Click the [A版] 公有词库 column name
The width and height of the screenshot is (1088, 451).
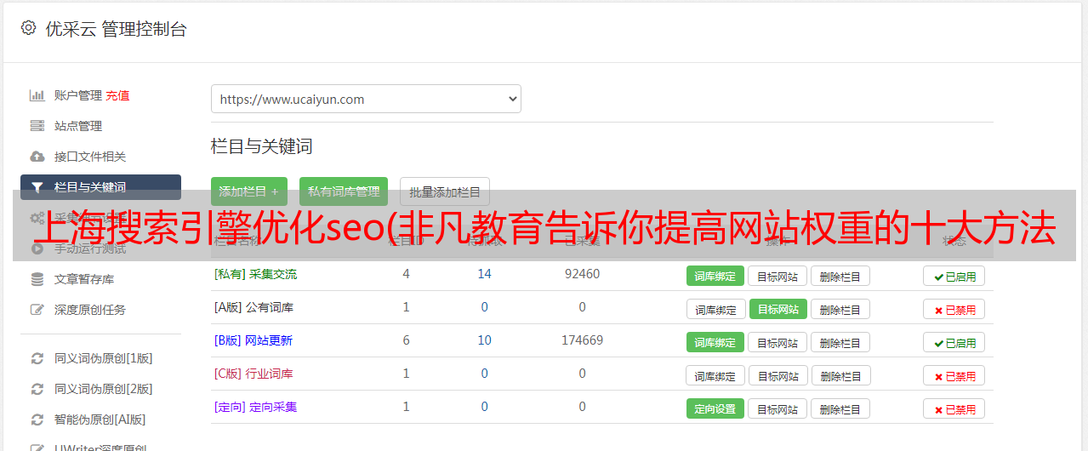click(x=253, y=307)
